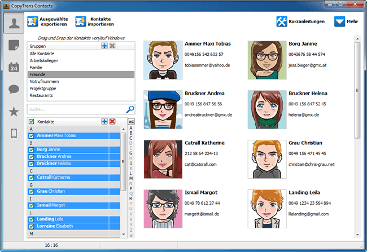Select the Alle Kontakte group
The width and height of the screenshot is (367, 252).
[x=81, y=54]
